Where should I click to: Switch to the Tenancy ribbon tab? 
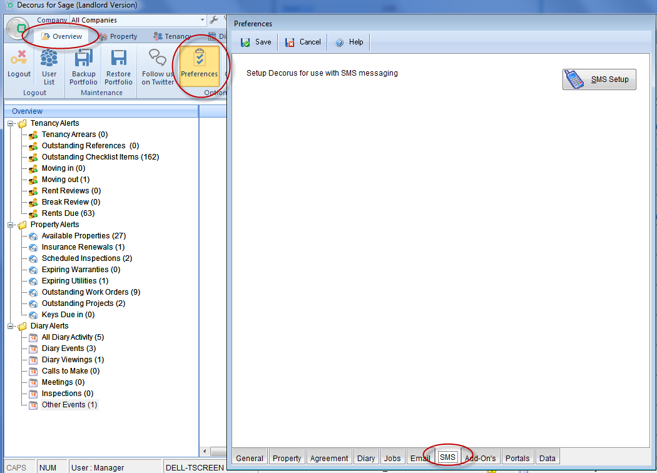click(172, 36)
